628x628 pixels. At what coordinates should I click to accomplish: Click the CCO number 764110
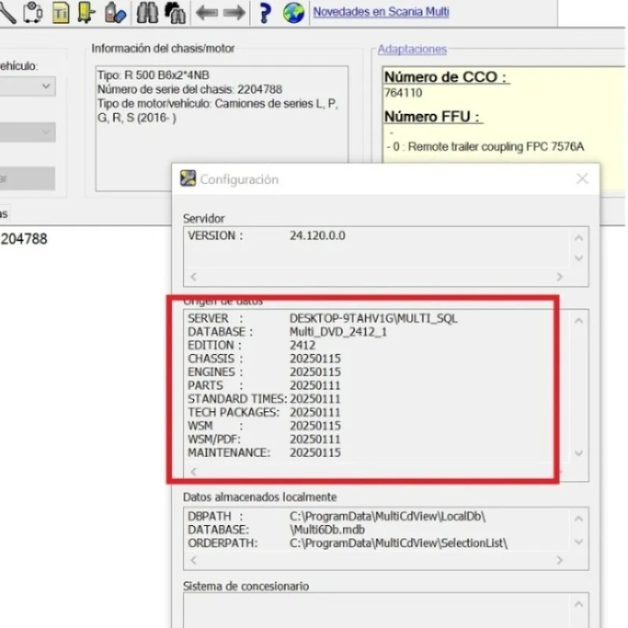pos(403,93)
